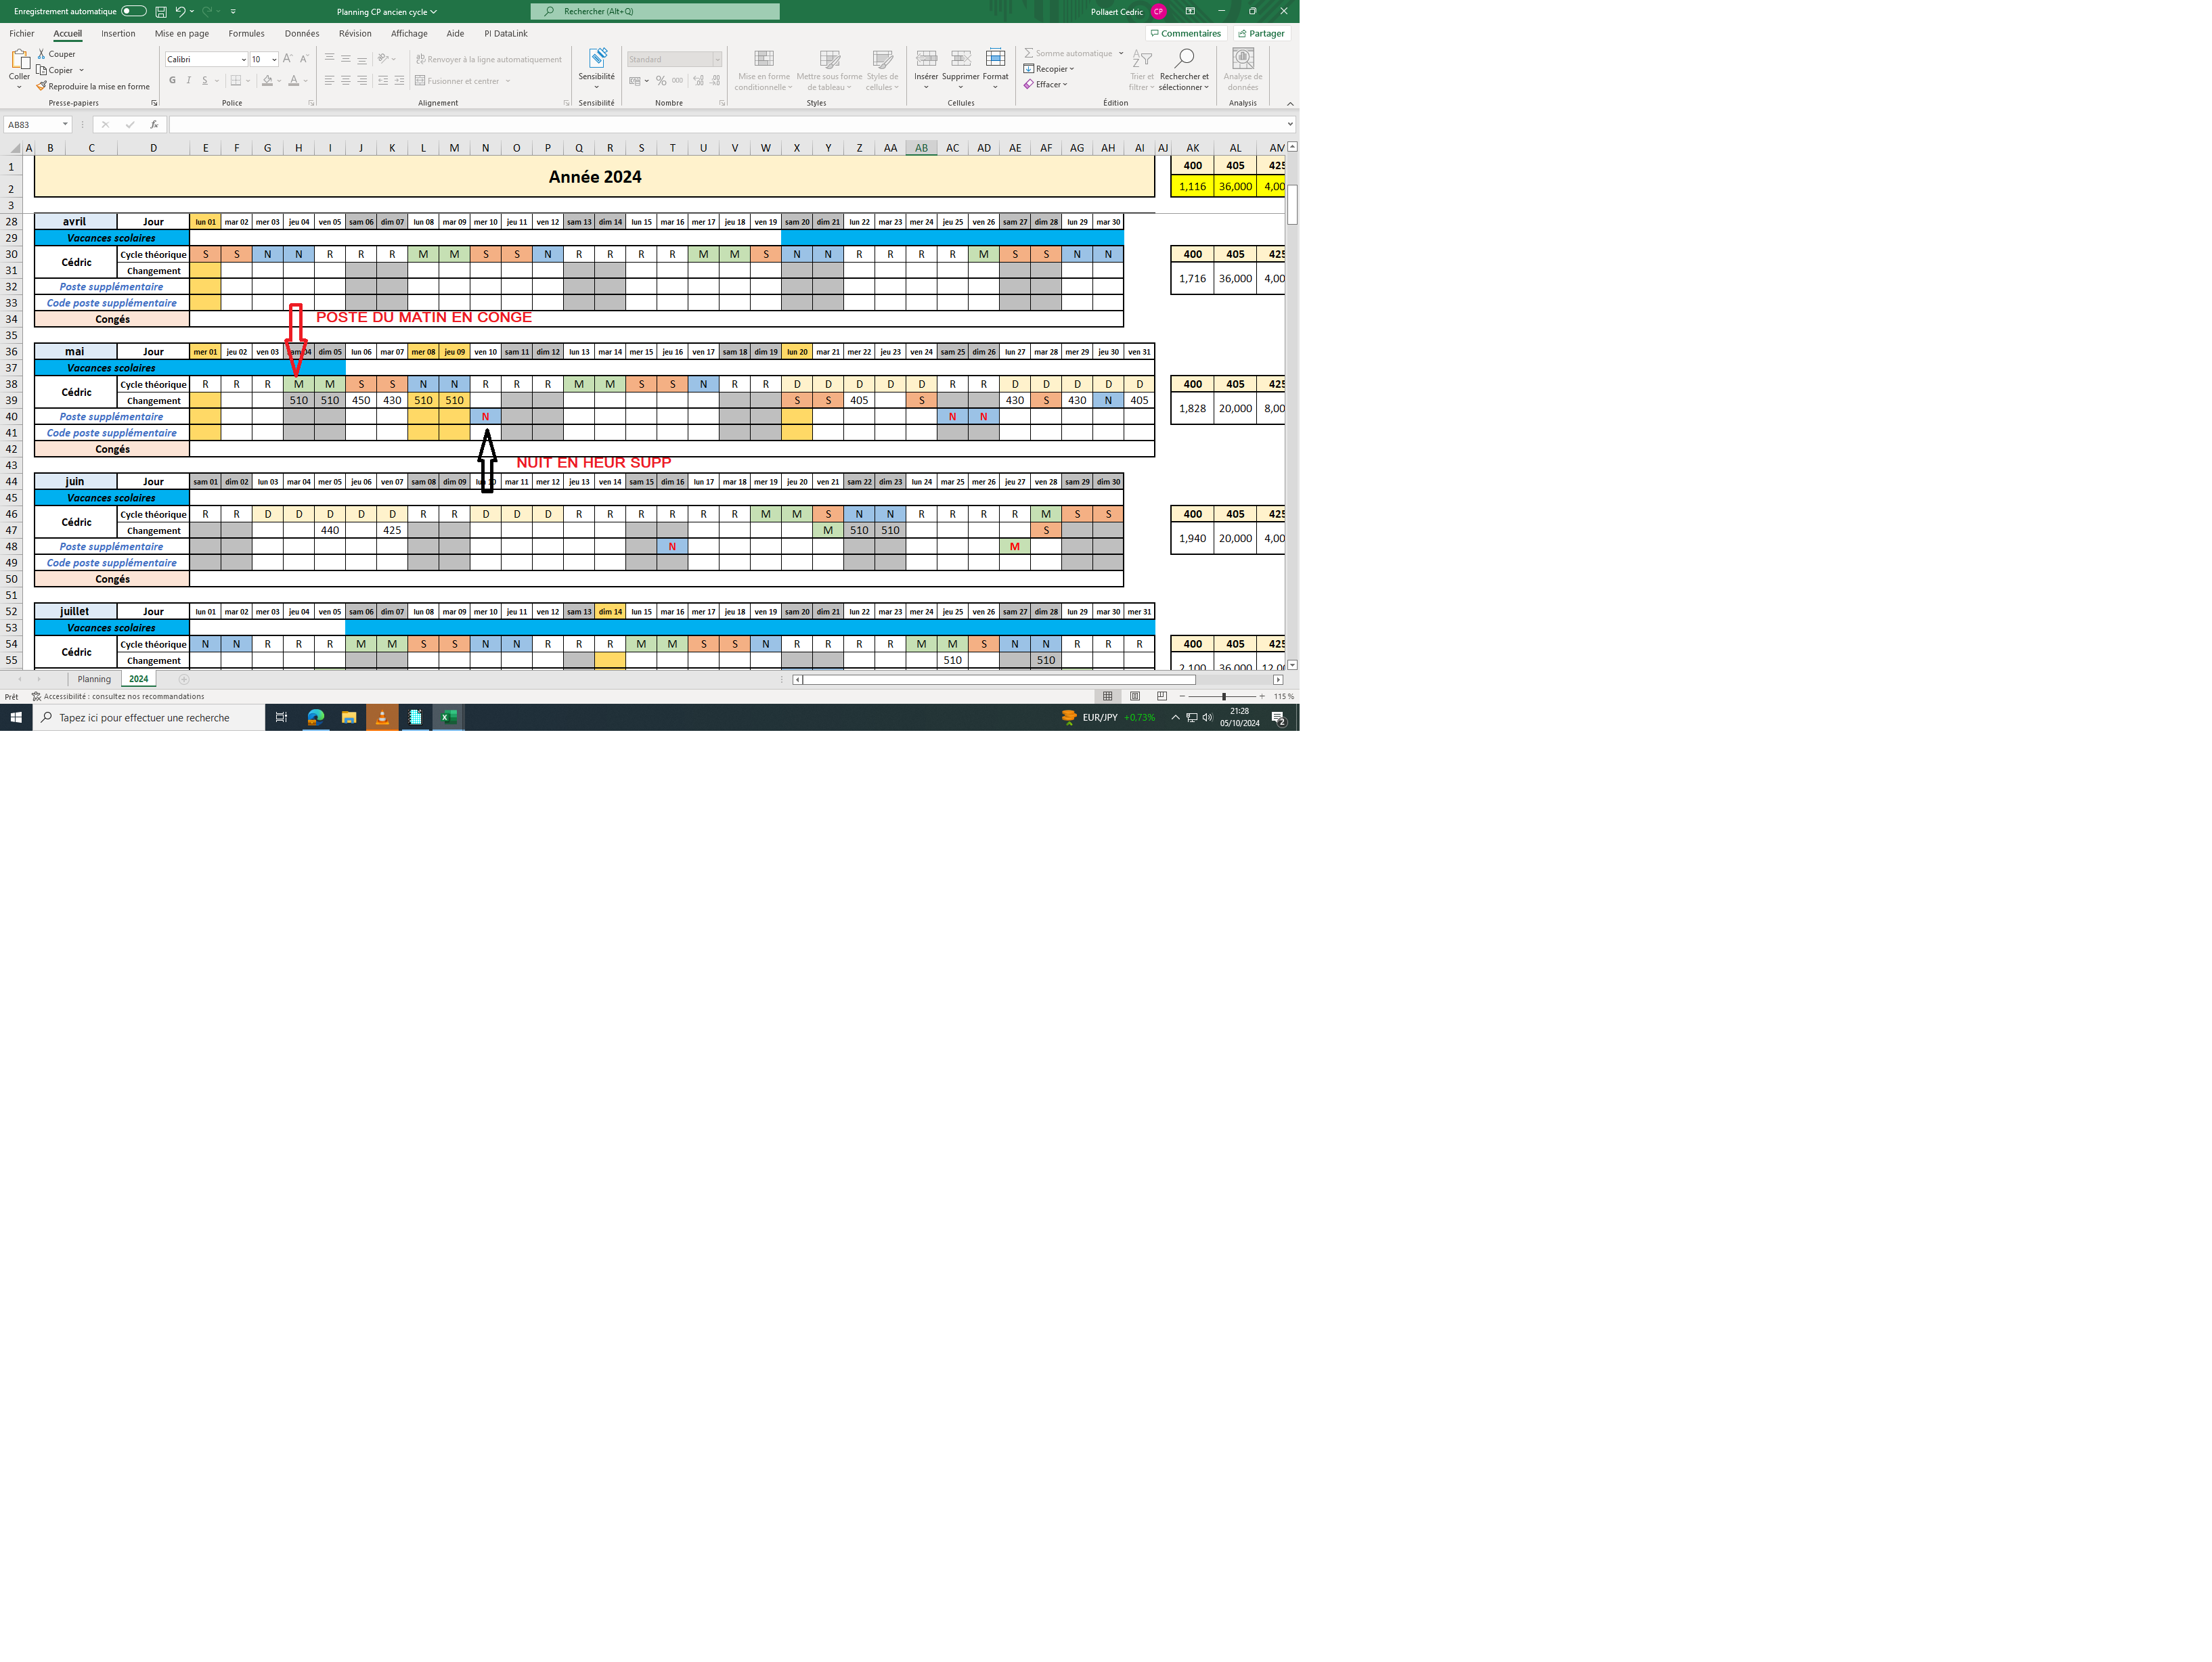The height and width of the screenshot is (1662, 2212).
Task: Click the Insérer cells icon
Action: coord(926,58)
